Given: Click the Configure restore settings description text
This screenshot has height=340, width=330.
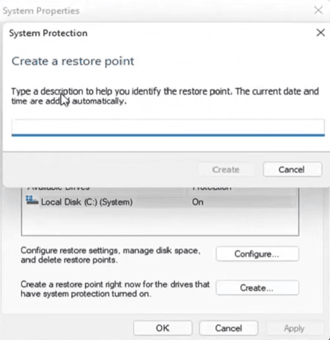Looking at the screenshot, I should (x=110, y=255).
